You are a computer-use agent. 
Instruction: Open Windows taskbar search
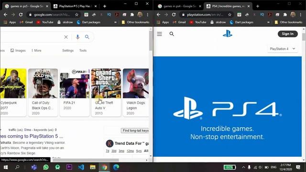17,167
